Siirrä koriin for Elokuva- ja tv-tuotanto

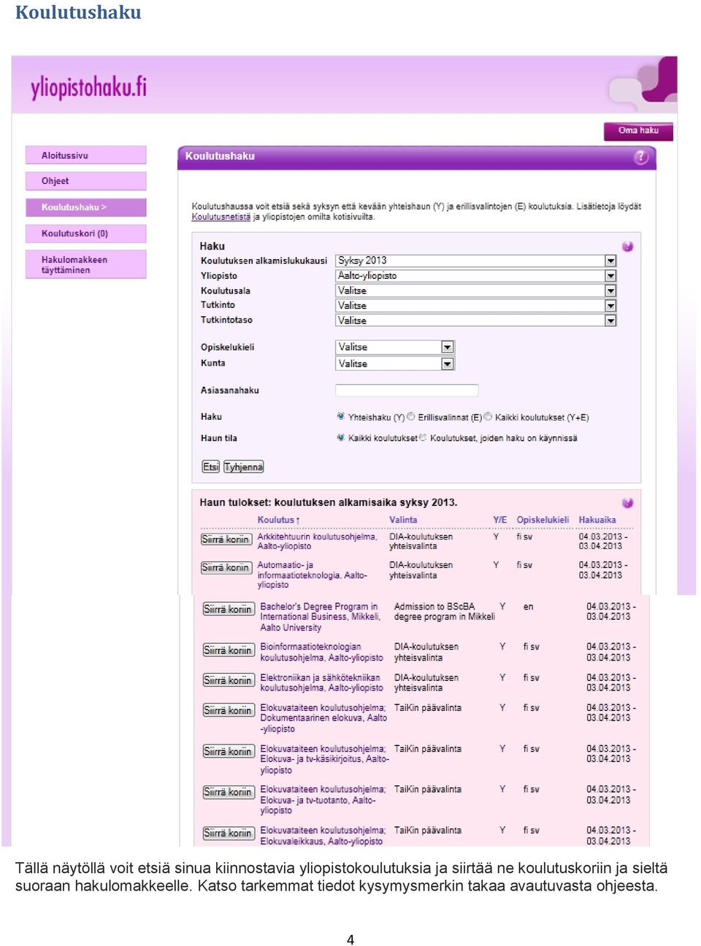228,792
